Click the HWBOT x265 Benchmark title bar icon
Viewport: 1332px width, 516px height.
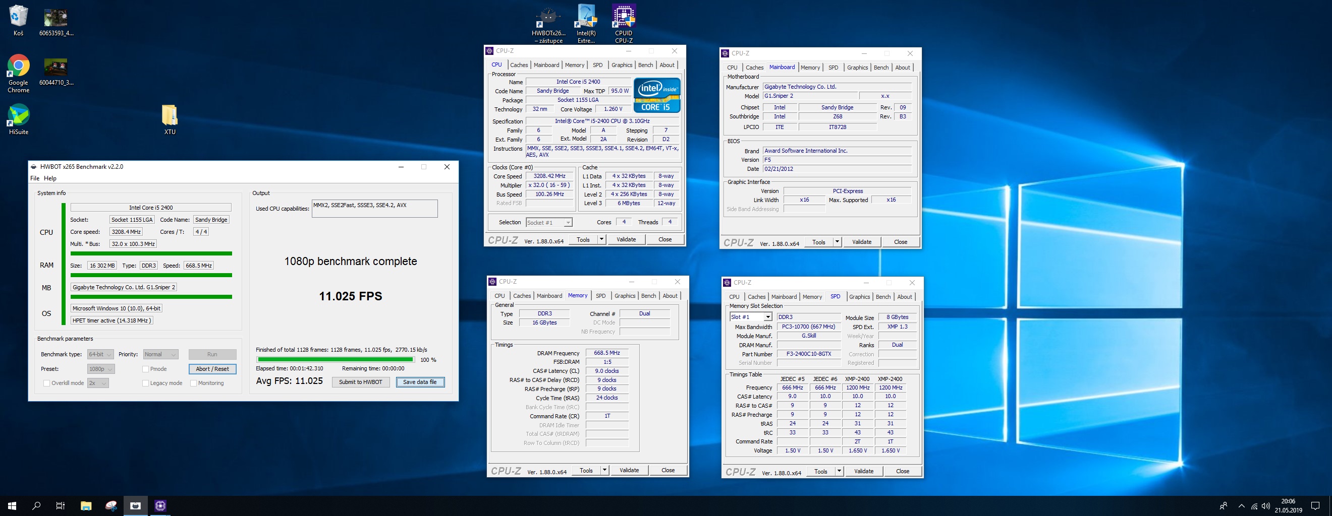click(34, 167)
